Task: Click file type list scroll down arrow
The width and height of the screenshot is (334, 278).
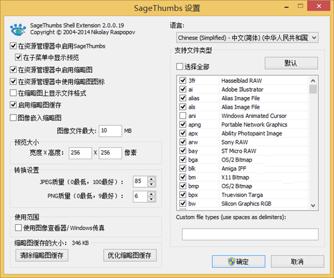Action: point(313,205)
